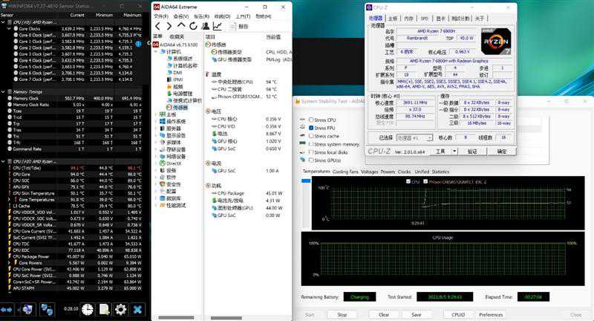594x321 pixels.
Task: Close HWiNFO sensors with blue X icon
Action: pyautogui.click(x=138, y=308)
